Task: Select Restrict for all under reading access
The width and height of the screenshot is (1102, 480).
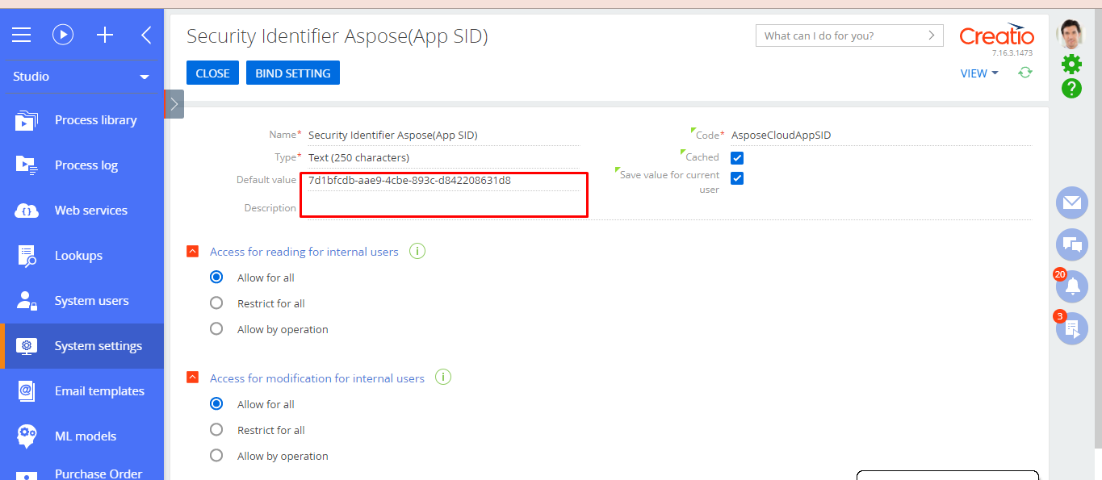Action: point(216,303)
